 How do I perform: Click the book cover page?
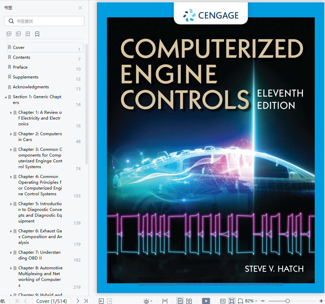[x=211, y=148]
